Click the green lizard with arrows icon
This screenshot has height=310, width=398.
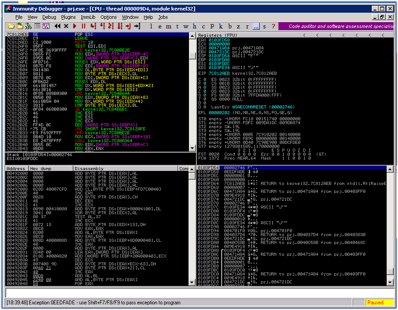pyautogui.click(x=28, y=26)
